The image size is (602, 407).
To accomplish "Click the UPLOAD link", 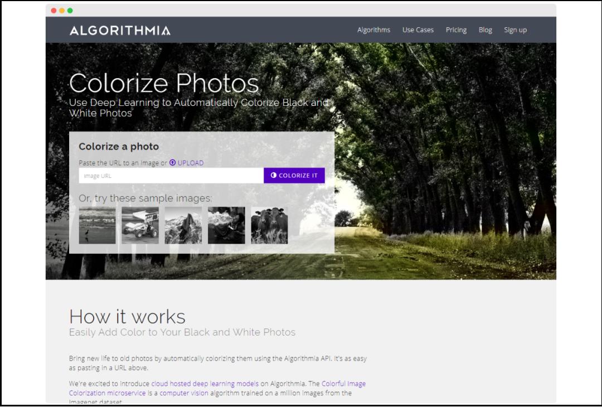I will [191, 163].
